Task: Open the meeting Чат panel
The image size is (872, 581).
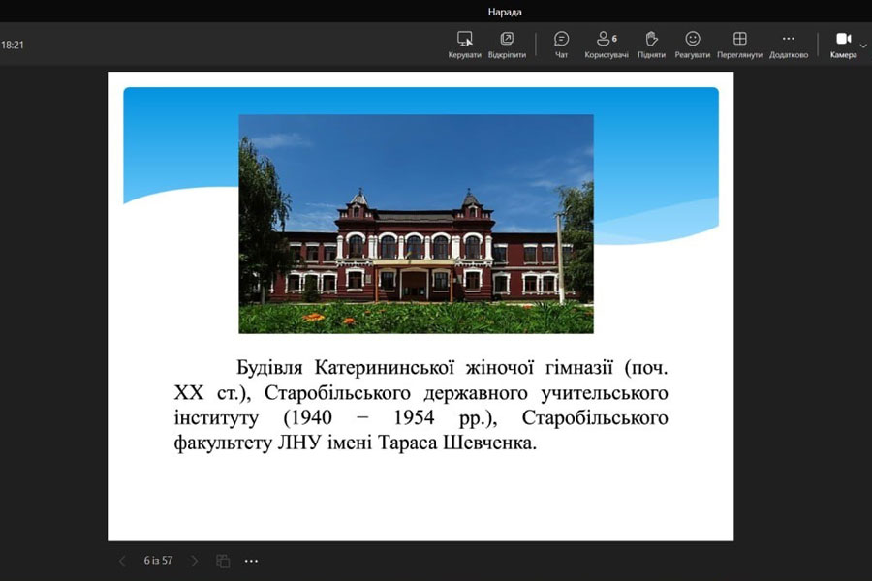Action: point(561,40)
